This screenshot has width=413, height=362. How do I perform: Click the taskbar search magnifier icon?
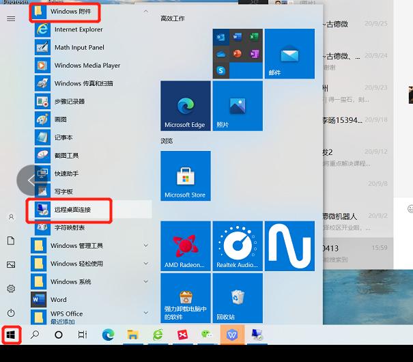pyautogui.click(x=35, y=335)
